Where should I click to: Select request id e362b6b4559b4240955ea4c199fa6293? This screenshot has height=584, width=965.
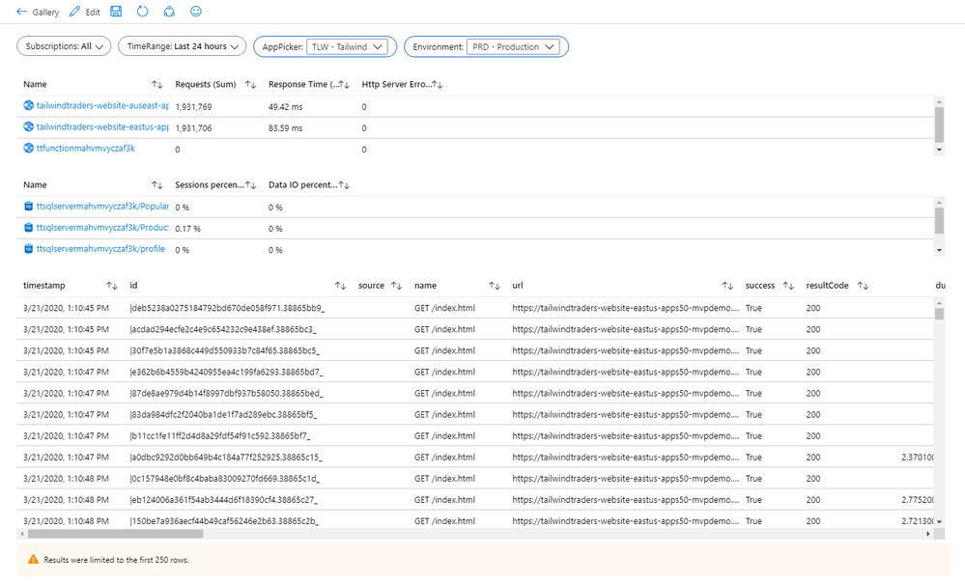click(x=226, y=372)
